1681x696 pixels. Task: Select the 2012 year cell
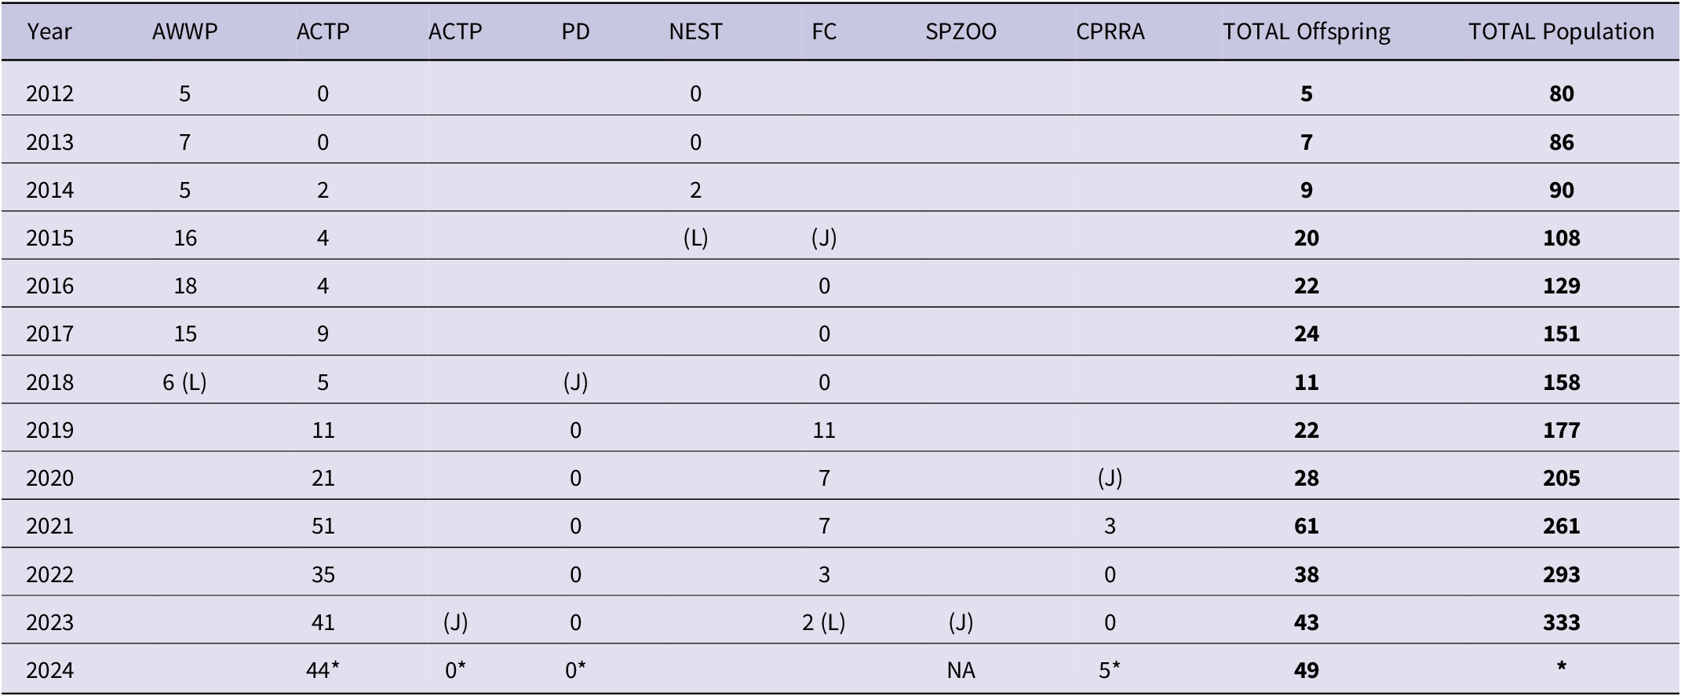tap(49, 94)
